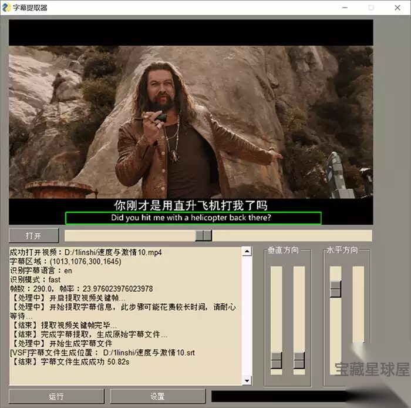Screen dimensions: 411x408
Task: Click log line '[VSF]字幕文件生成位置：D:/1linshi/速度与激情10.srt'
Action: pyautogui.click(x=103, y=353)
